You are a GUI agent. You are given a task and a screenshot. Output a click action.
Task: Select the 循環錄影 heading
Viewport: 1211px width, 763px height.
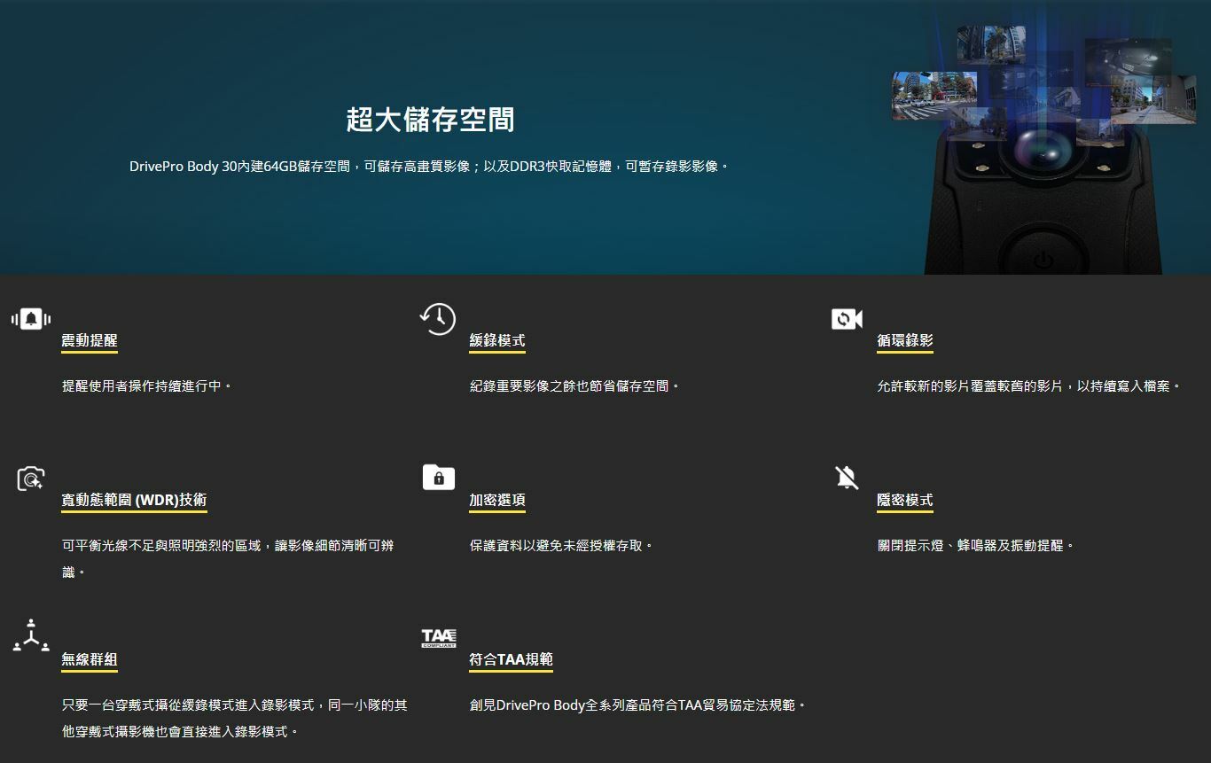click(x=905, y=340)
